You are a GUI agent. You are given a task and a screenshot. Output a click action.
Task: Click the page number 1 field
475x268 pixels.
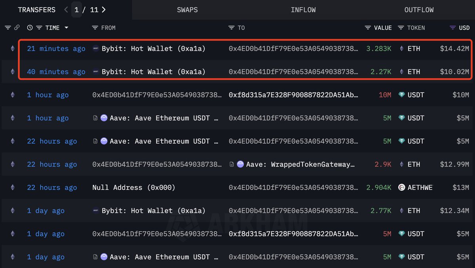click(76, 10)
